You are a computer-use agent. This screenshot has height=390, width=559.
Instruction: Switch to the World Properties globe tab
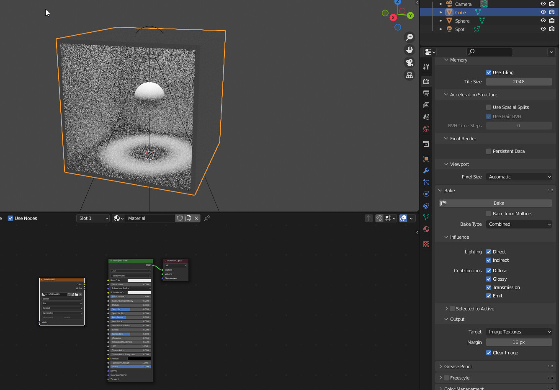[x=426, y=129]
